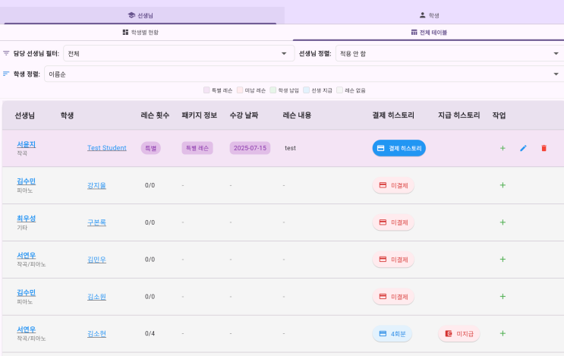This screenshot has width=564, height=356.
Task: Click the 패키지 정보 column header
Action: pyautogui.click(x=200, y=115)
